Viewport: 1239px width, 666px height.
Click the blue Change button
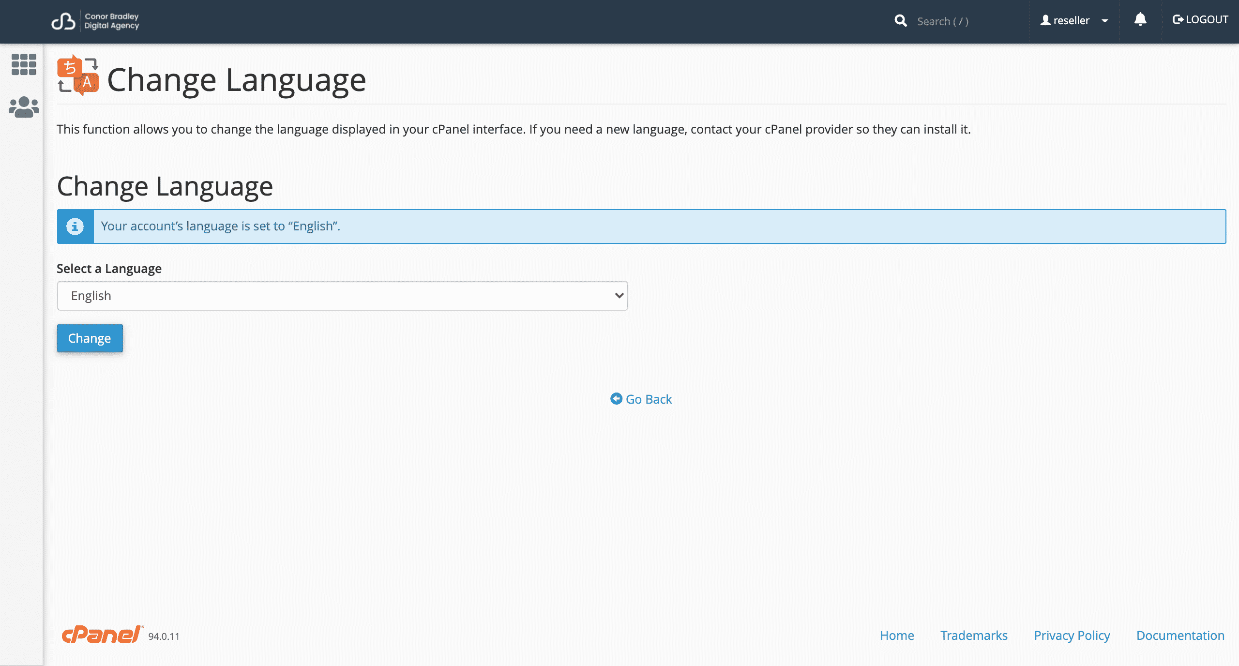(90, 338)
